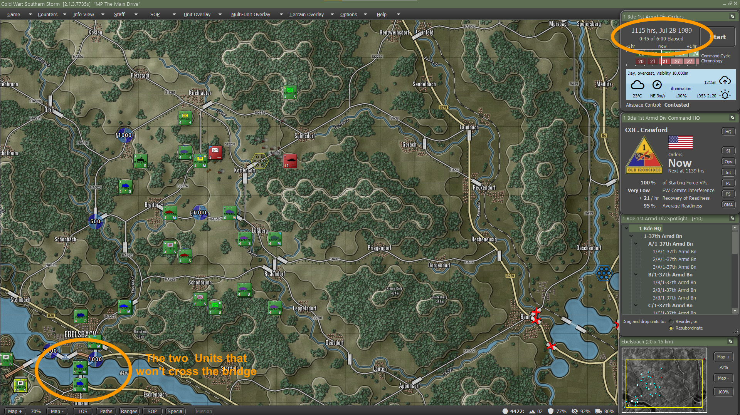740x415 pixels.
Task: Open the Unit Overlay menu
Action: pyautogui.click(x=197, y=14)
